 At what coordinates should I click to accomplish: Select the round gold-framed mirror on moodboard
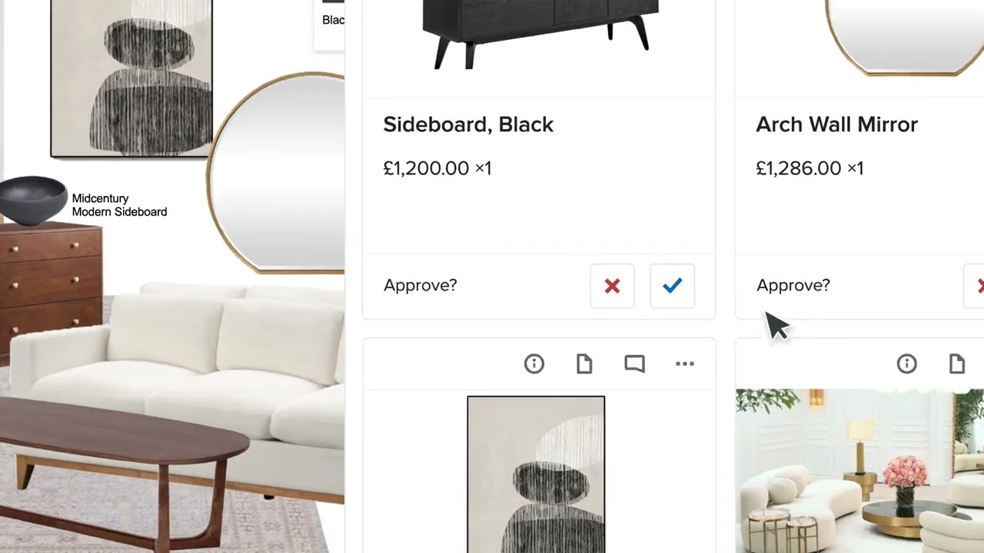coord(277,173)
